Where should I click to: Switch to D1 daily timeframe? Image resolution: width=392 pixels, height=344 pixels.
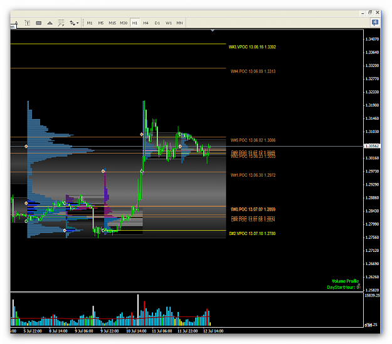(x=157, y=23)
